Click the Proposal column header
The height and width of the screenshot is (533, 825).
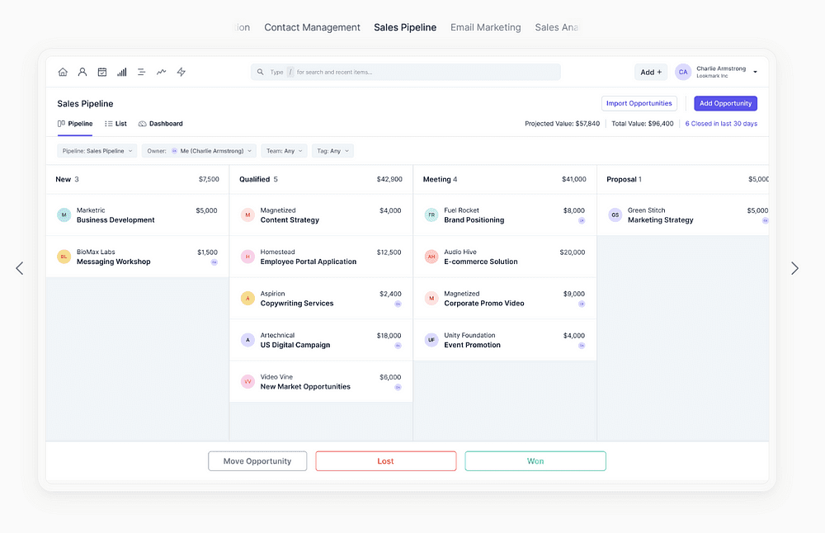pyautogui.click(x=683, y=179)
